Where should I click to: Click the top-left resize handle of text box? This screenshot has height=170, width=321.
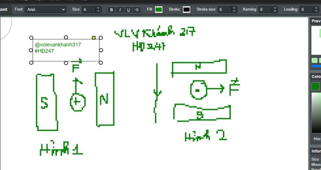[31, 38]
